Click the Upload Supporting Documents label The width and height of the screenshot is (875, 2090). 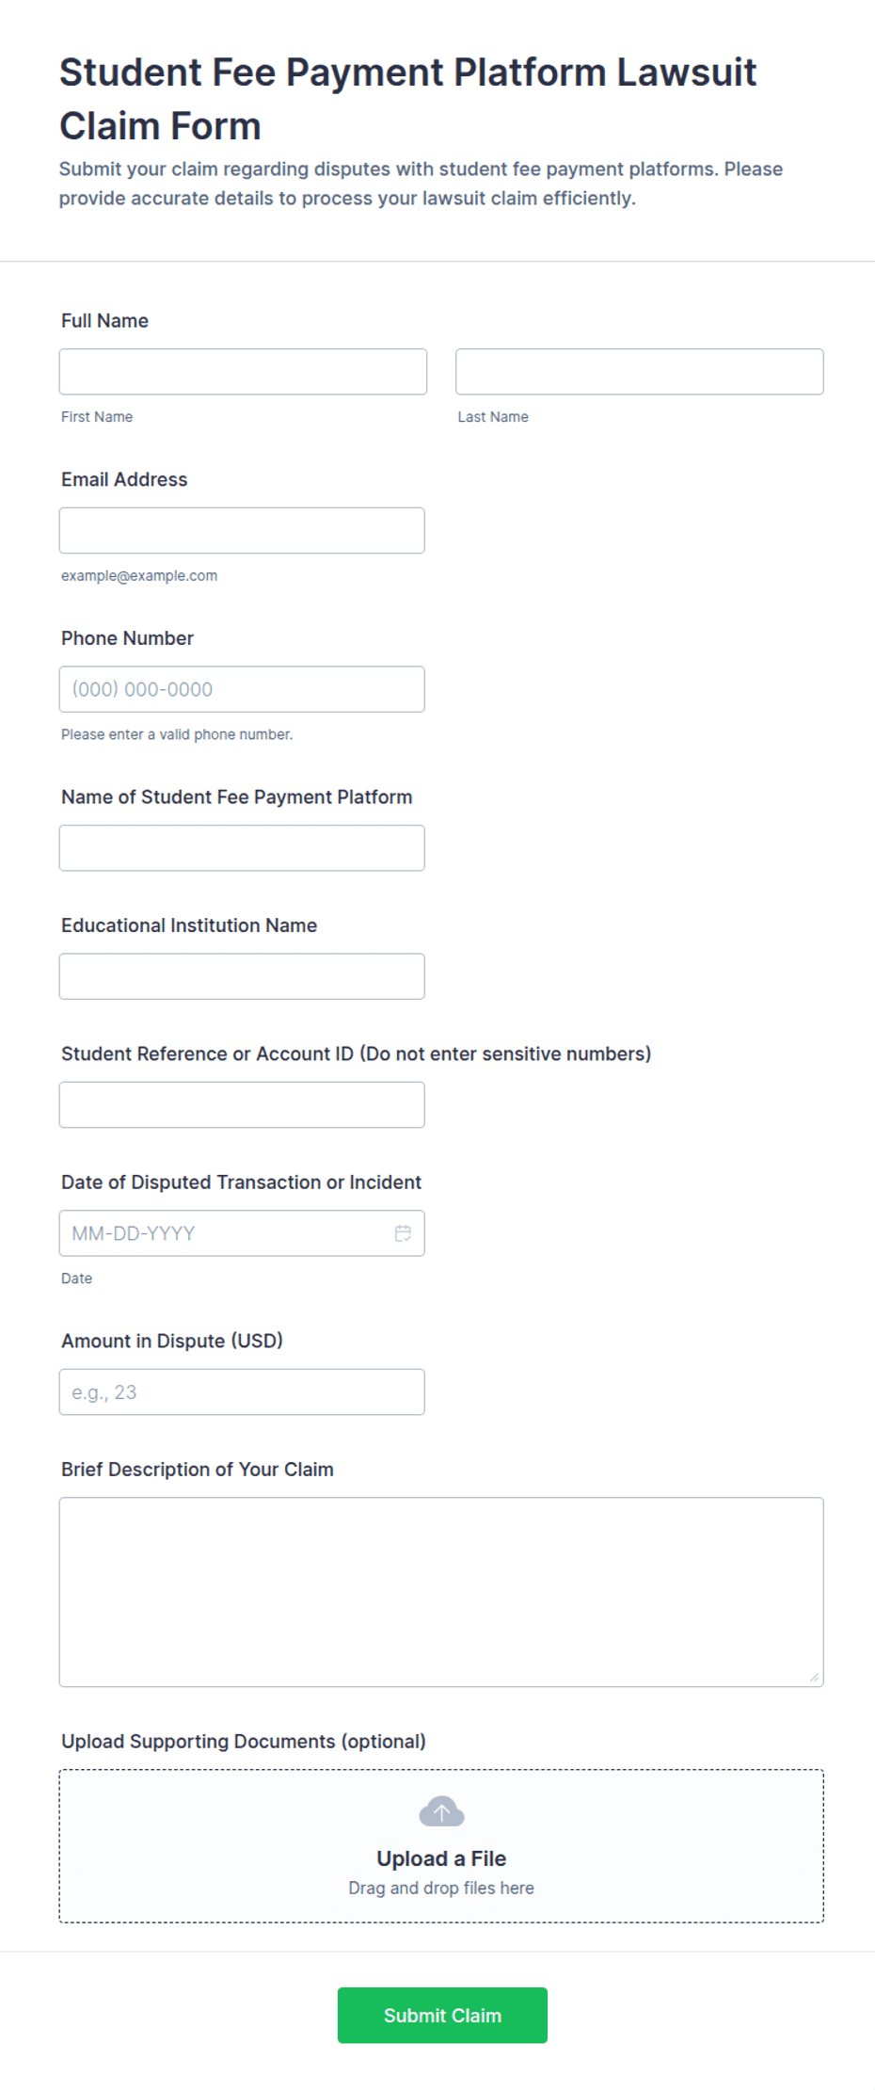pos(244,1742)
